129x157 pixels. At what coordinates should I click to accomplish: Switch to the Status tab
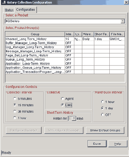[9, 10]
